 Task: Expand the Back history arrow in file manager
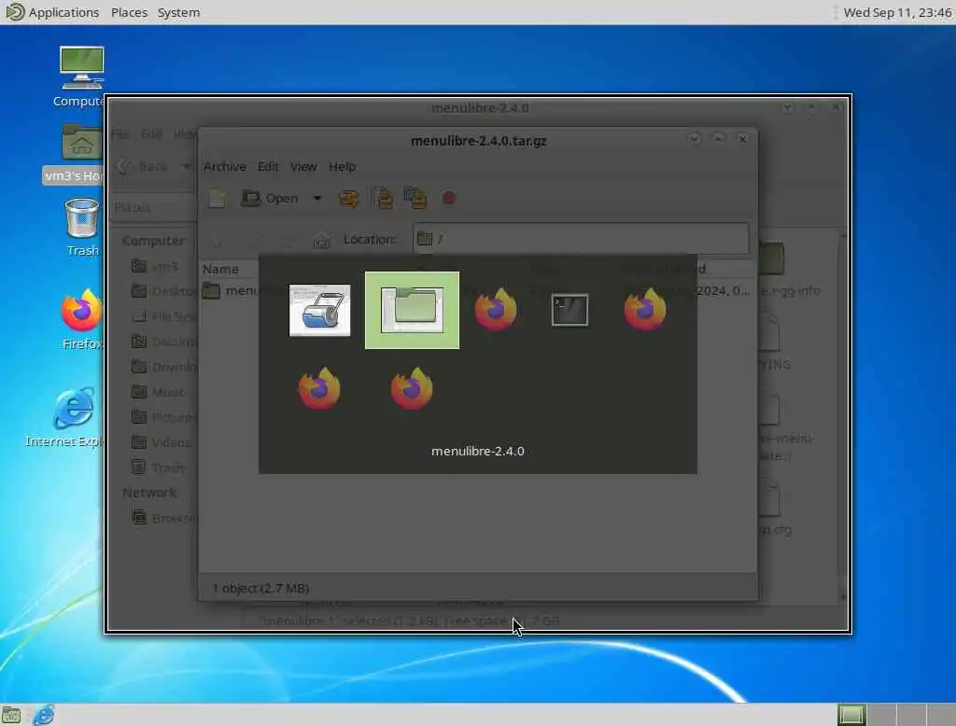pyautogui.click(x=186, y=166)
